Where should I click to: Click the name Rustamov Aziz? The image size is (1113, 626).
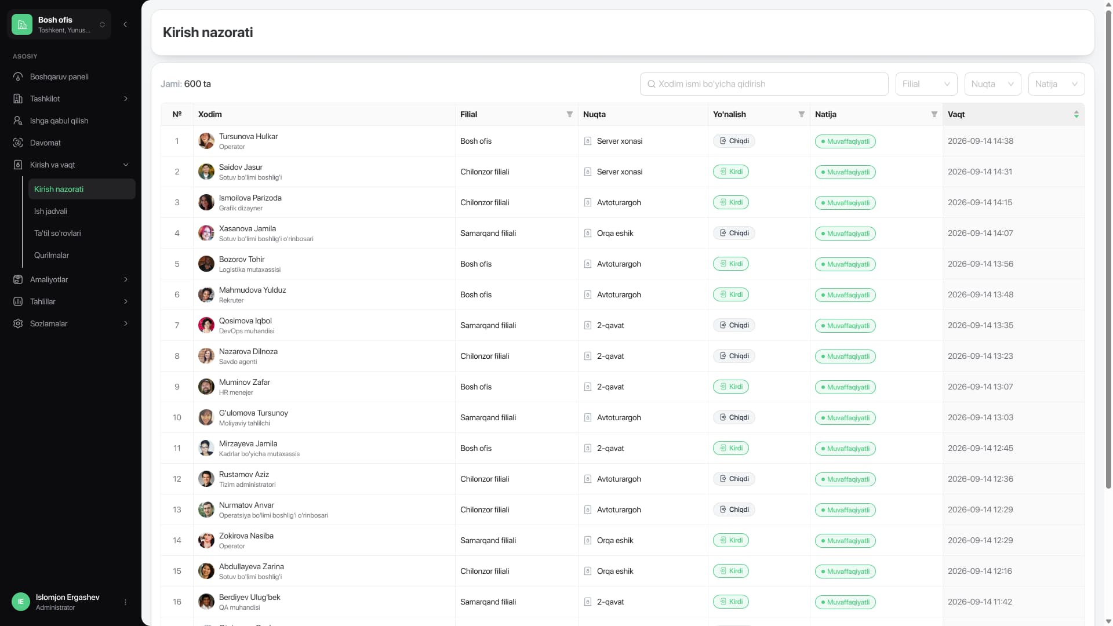tap(244, 474)
